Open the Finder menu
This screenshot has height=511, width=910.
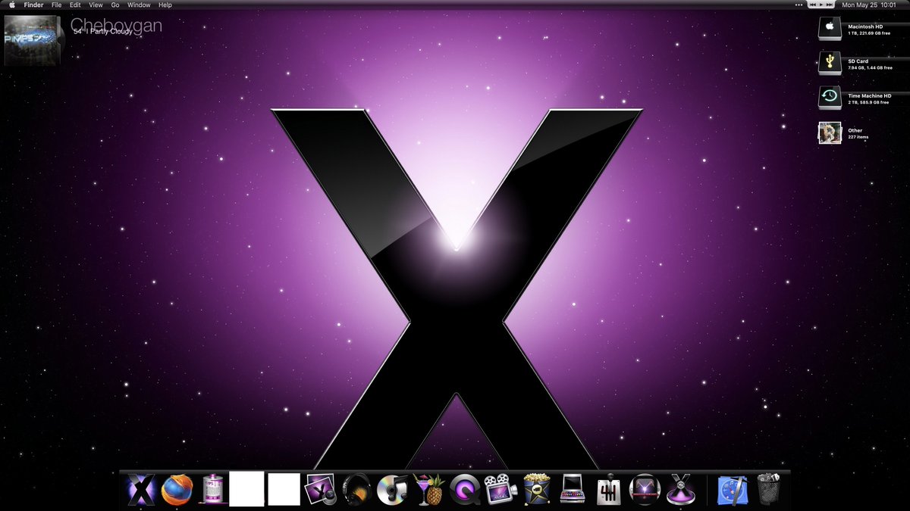[33, 5]
